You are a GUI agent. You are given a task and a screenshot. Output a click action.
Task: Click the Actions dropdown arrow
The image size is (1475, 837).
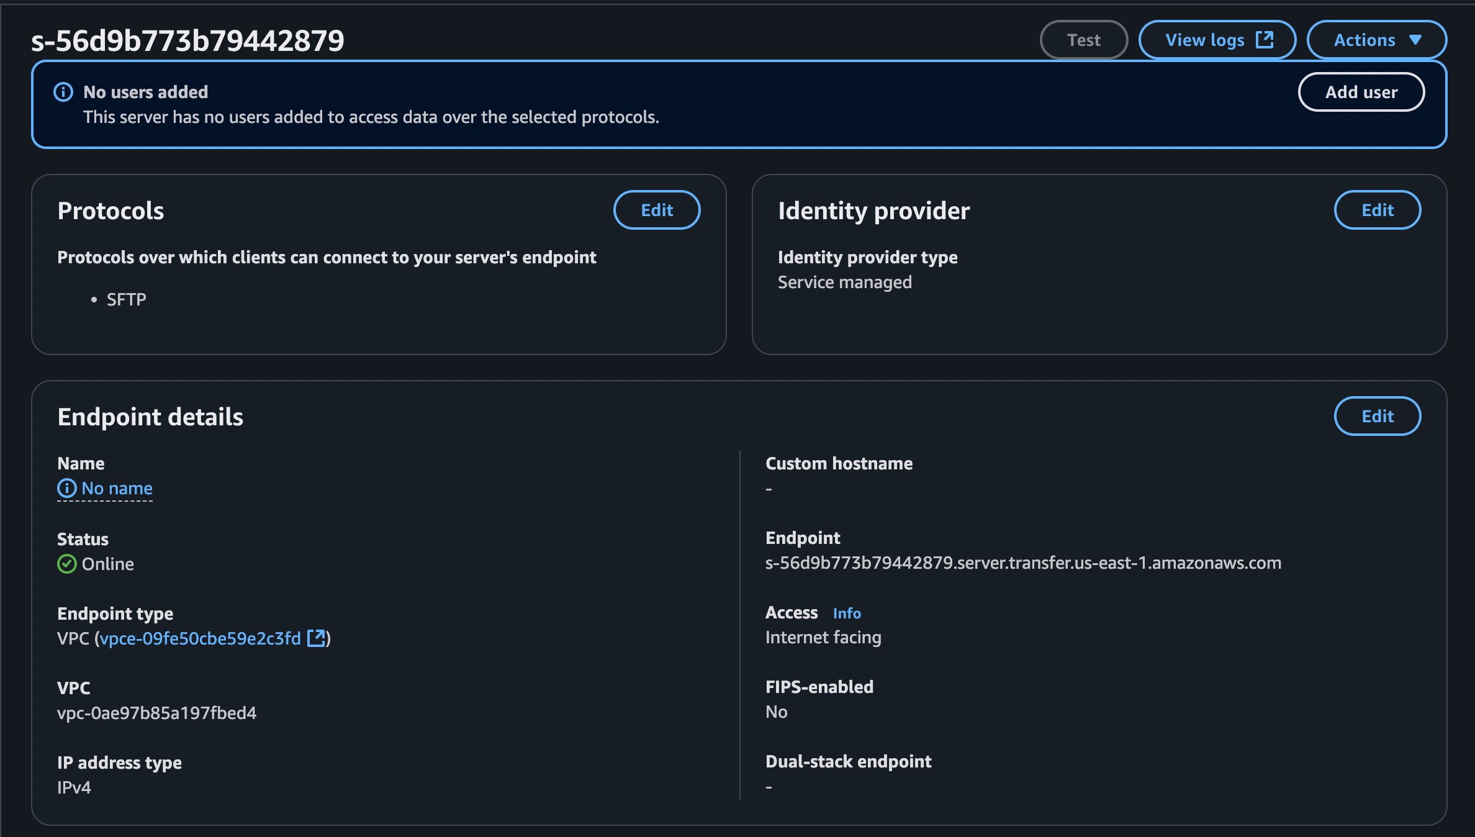1415,40
